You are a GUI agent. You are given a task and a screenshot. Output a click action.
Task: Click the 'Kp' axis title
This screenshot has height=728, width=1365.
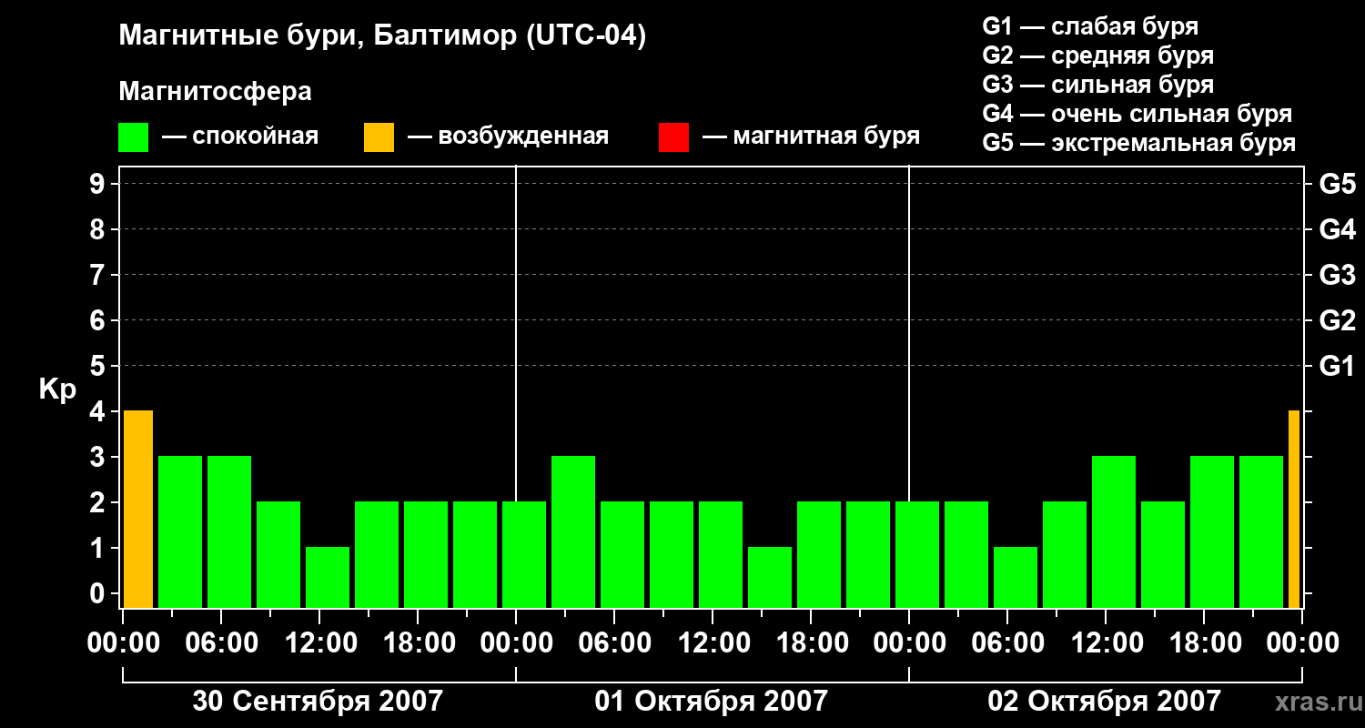[57, 389]
